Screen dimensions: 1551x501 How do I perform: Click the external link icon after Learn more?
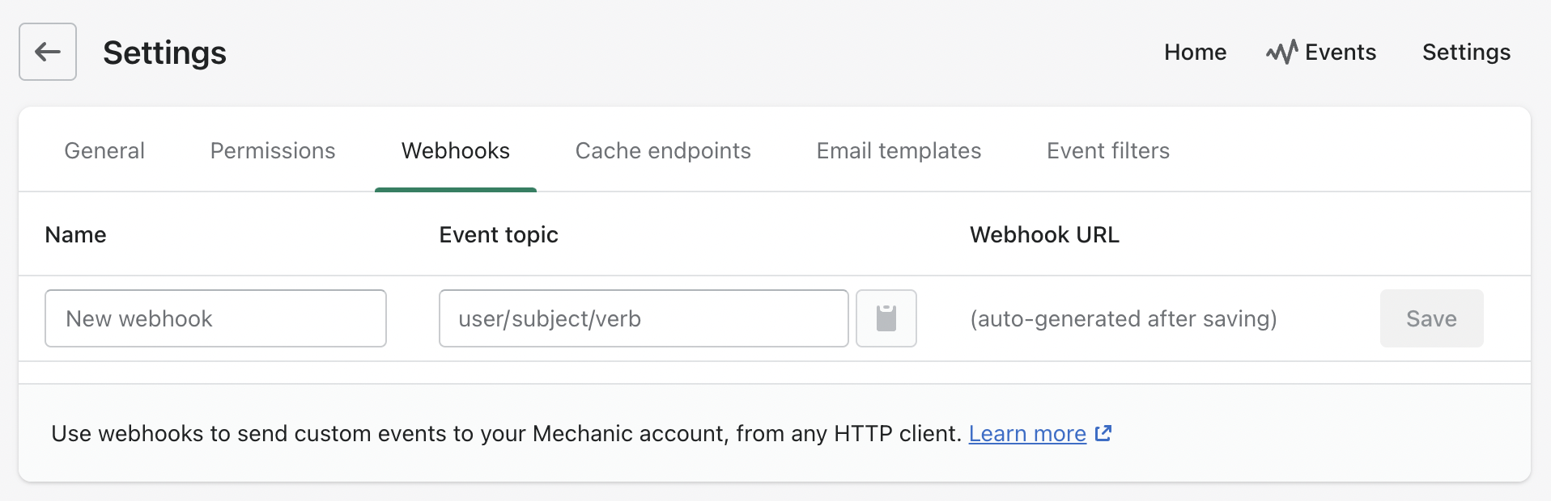click(x=1103, y=433)
